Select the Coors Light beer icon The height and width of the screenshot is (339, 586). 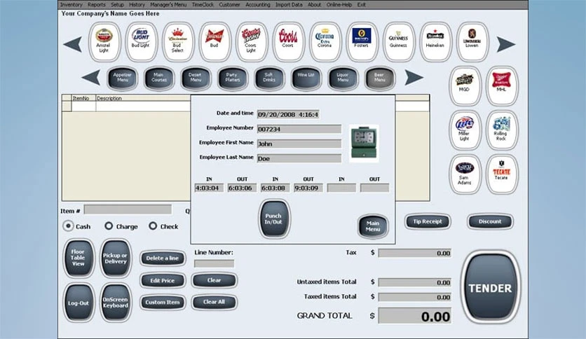click(x=251, y=41)
